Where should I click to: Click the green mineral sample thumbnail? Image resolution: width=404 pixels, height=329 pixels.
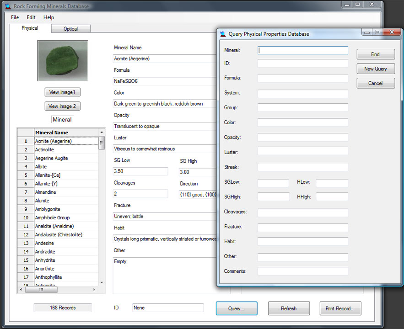[63, 61]
